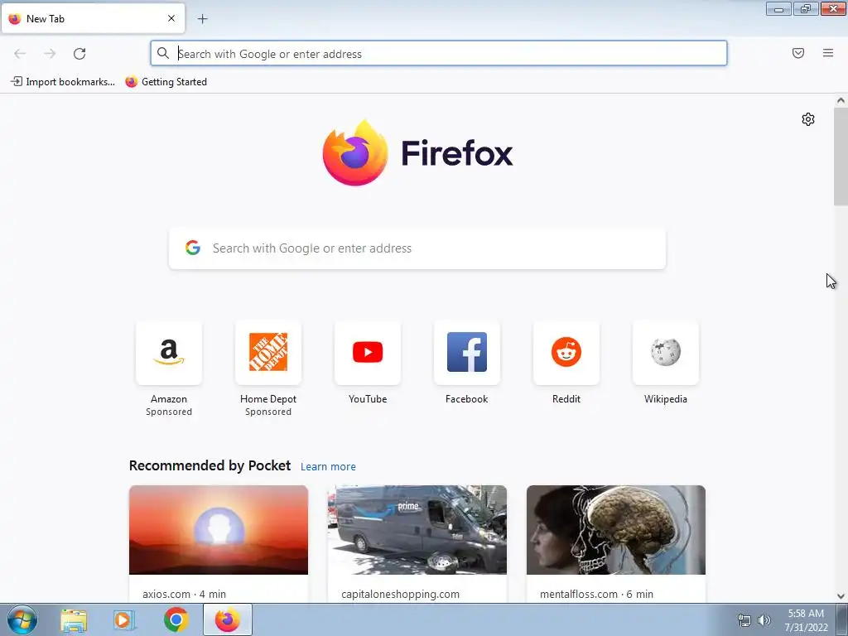848x636 pixels.
Task: Click 'mentalfloss.com · 6 min' source text
Action: [596, 594]
